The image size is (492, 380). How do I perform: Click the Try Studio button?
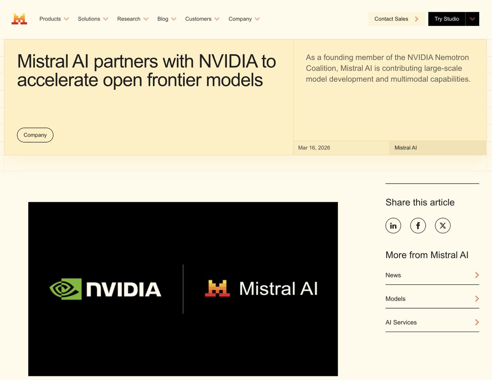[x=447, y=19]
